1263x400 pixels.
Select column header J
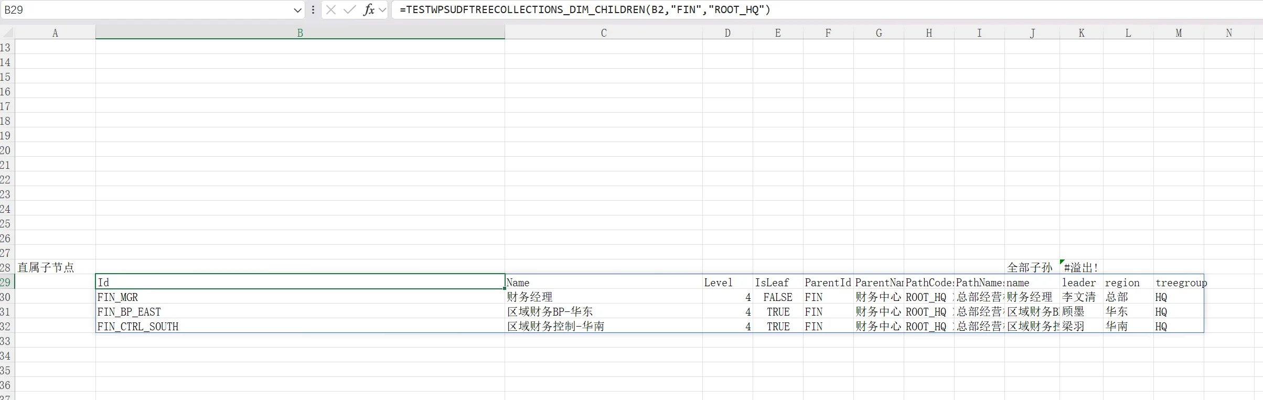click(1032, 33)
